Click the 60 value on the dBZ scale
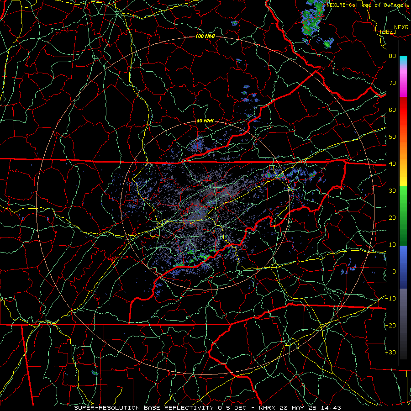Image resolution: width=411 pixels, height=411 pixels. point(392,110)
